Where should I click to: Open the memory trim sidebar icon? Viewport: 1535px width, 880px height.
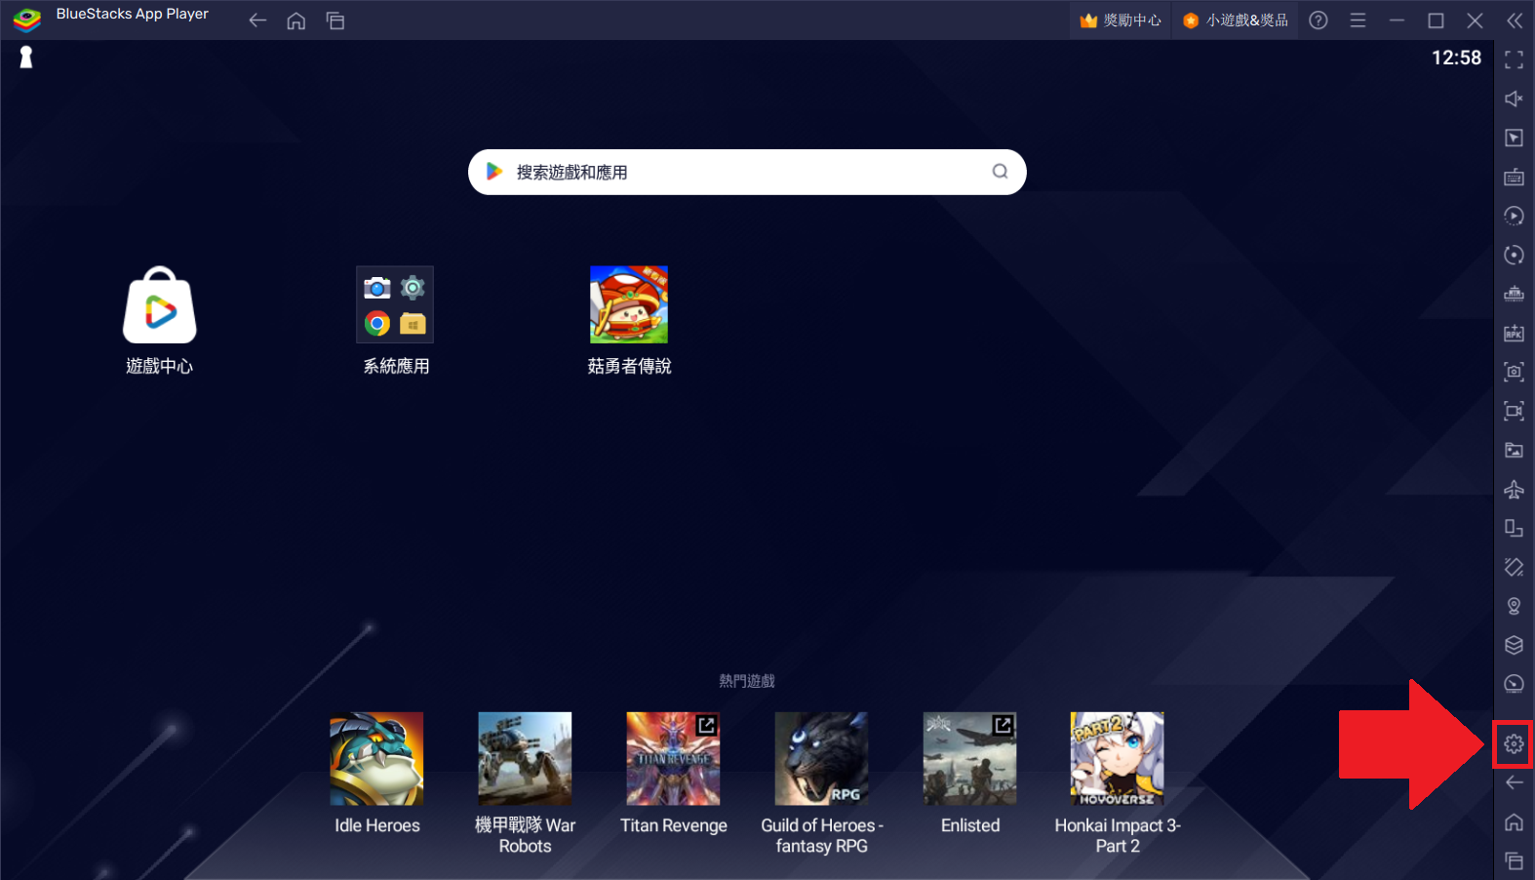pos(1514,294)
